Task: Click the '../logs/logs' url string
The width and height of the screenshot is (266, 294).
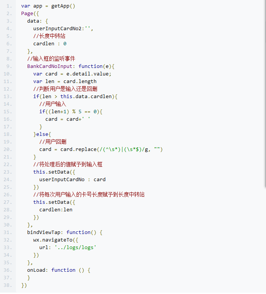Action: coord(75,248)
